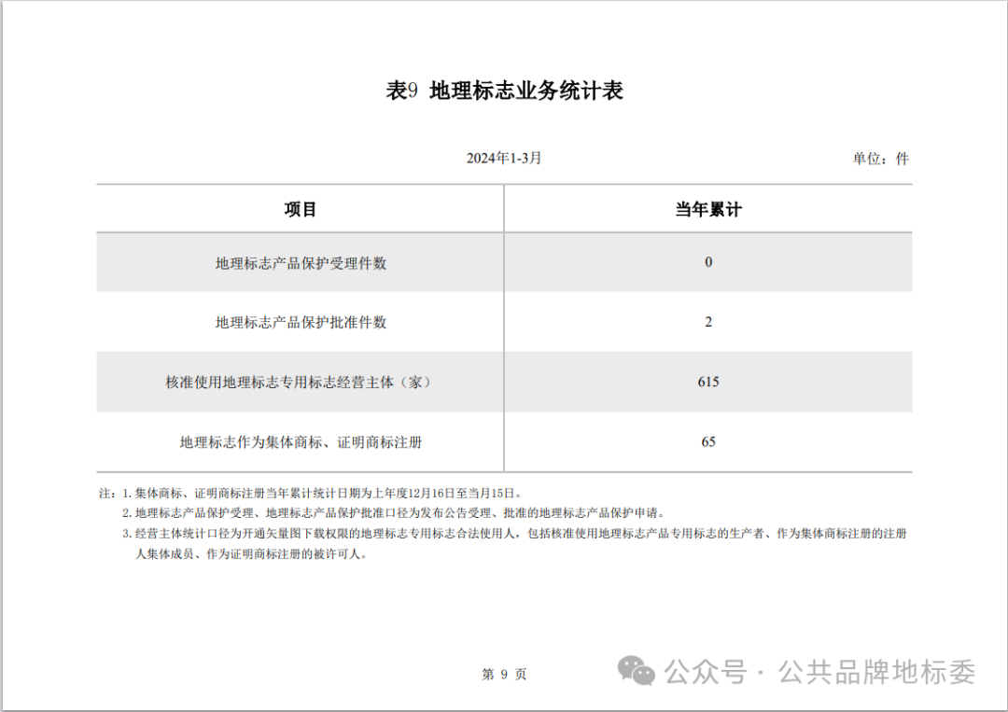Click the value 2 in 当年累计 column
This screenshot has width=1008, height=712.
tap(708, 322)
